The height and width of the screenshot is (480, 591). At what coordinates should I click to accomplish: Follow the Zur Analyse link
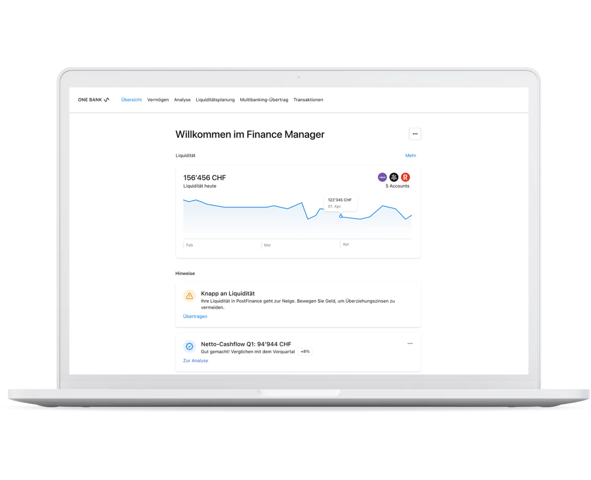[196, 361]
